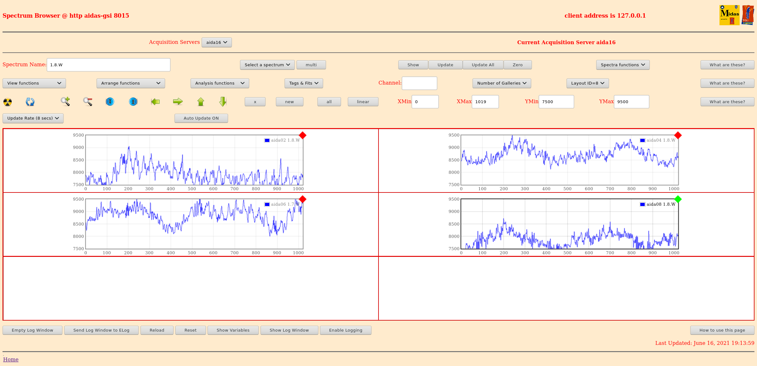Viewport: 757px width, 366px height.
Task: Follow the Home link
Action: 11,359
